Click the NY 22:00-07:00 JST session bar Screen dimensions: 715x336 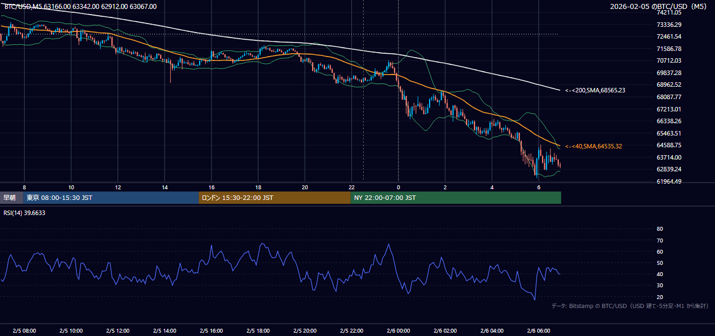456,198
